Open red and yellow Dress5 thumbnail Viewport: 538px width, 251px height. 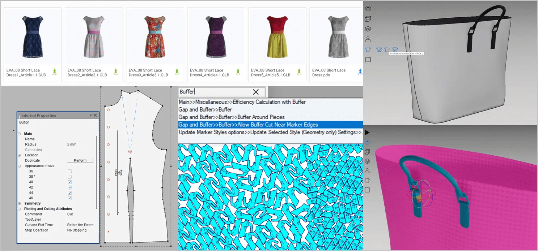(x=277, y=37)
